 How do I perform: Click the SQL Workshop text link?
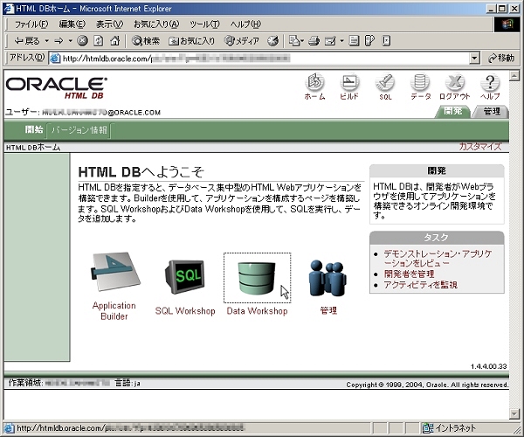(185, 311)
